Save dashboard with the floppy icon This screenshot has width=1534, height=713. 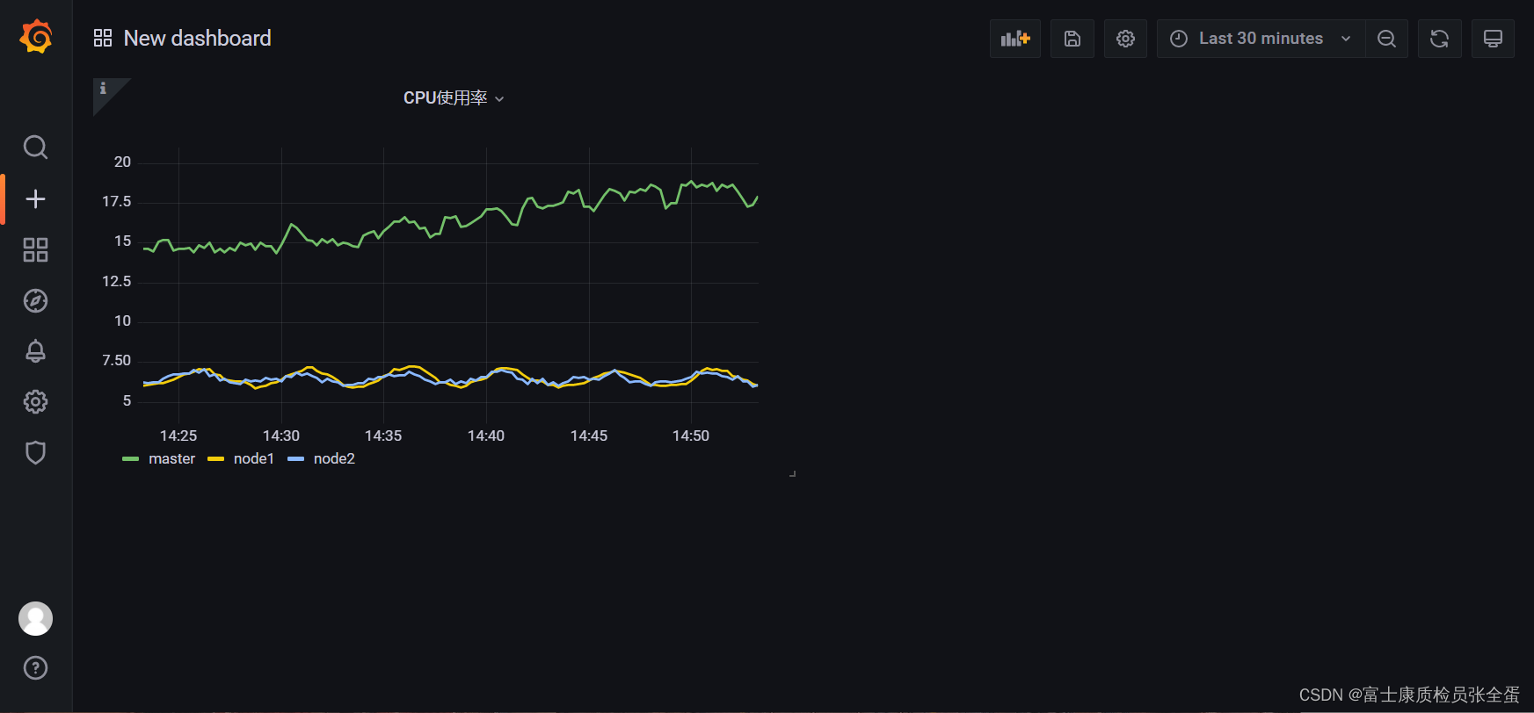click(x=1072, y=39)
